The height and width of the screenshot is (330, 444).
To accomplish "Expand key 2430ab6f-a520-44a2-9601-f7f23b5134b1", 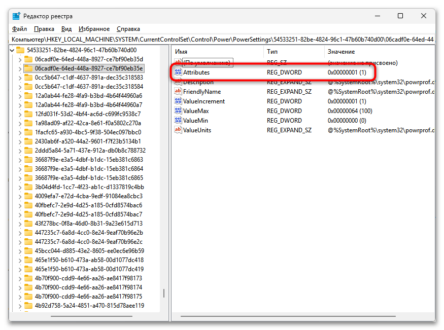I will pyautogui.click(x=20, y=141).
